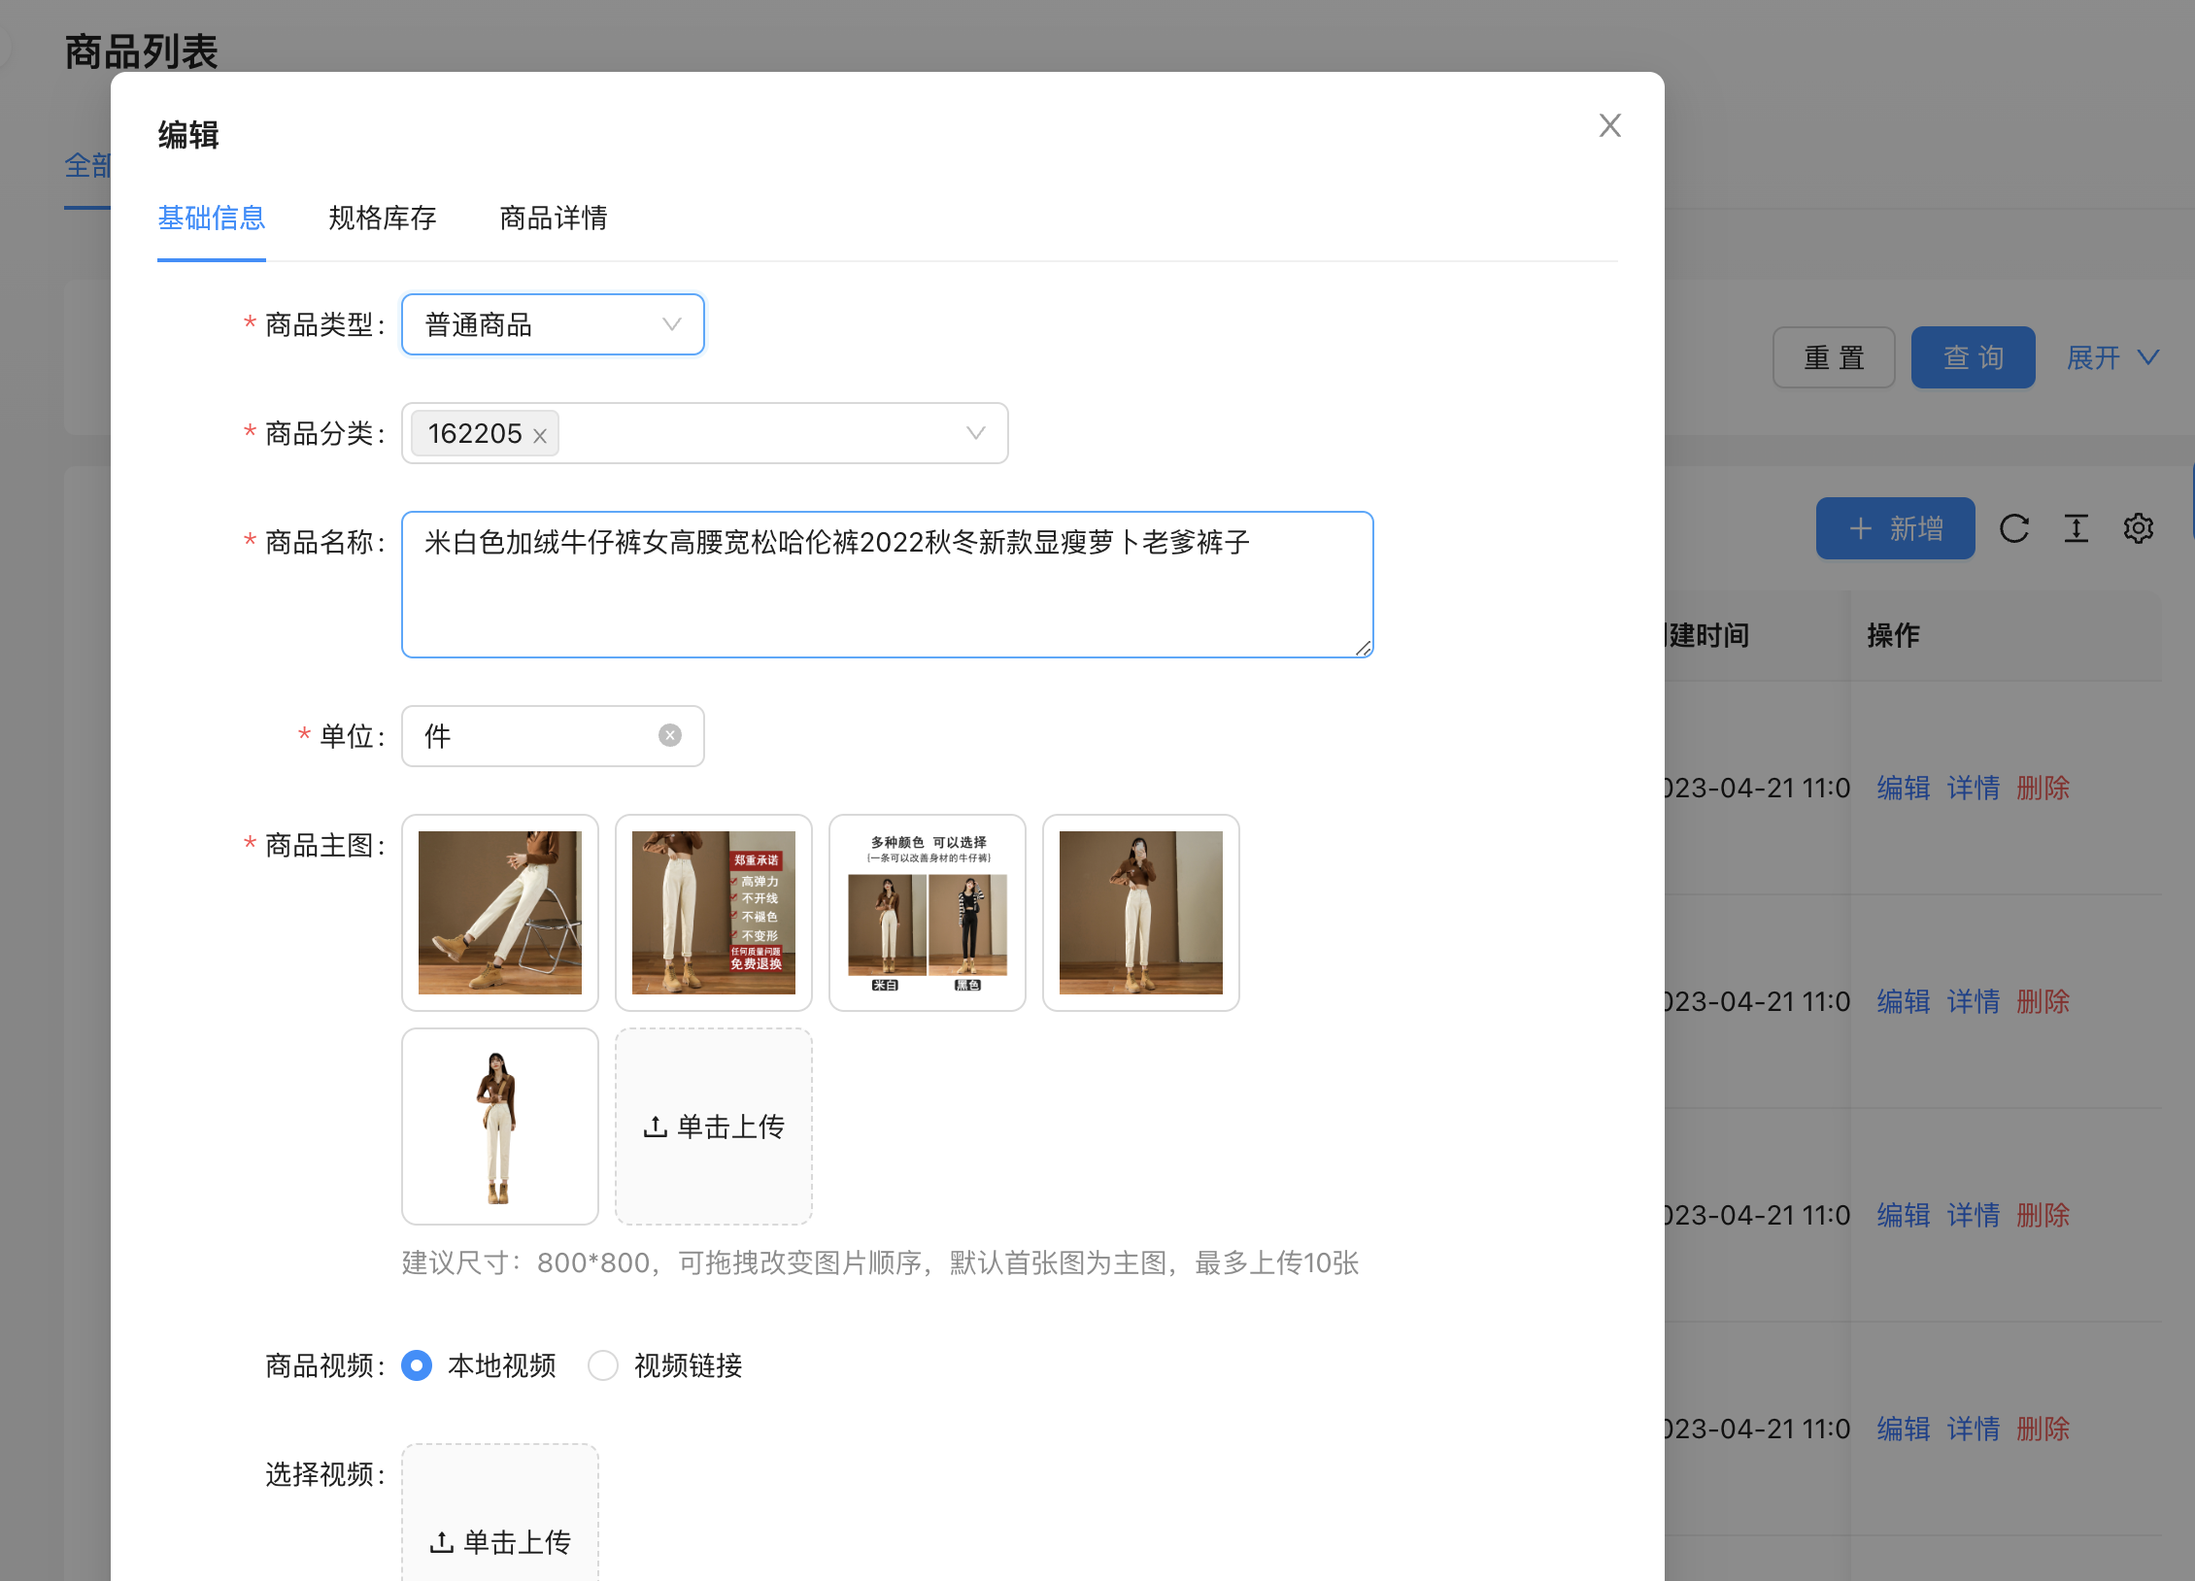
Task: Click 删除 in the third table row
Action: (2043, 1215)
